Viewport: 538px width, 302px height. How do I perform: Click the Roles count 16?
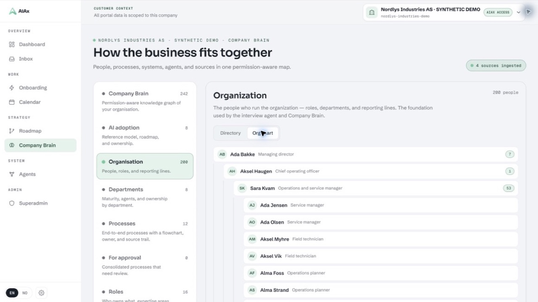pos(185,292)
